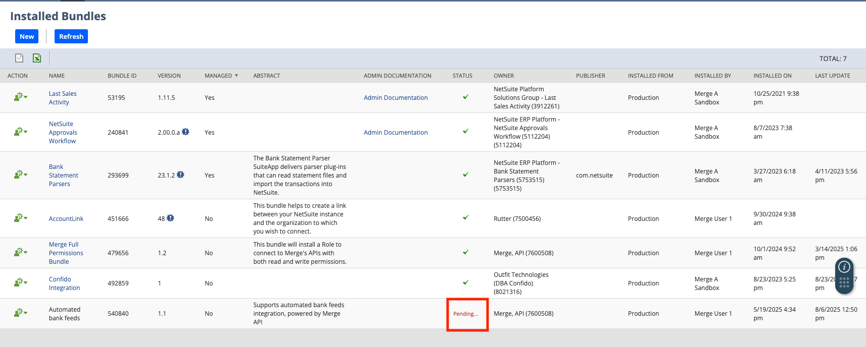Click update badge next to version 2.00.0.a
866x347 pixels.
pos(185,132)
